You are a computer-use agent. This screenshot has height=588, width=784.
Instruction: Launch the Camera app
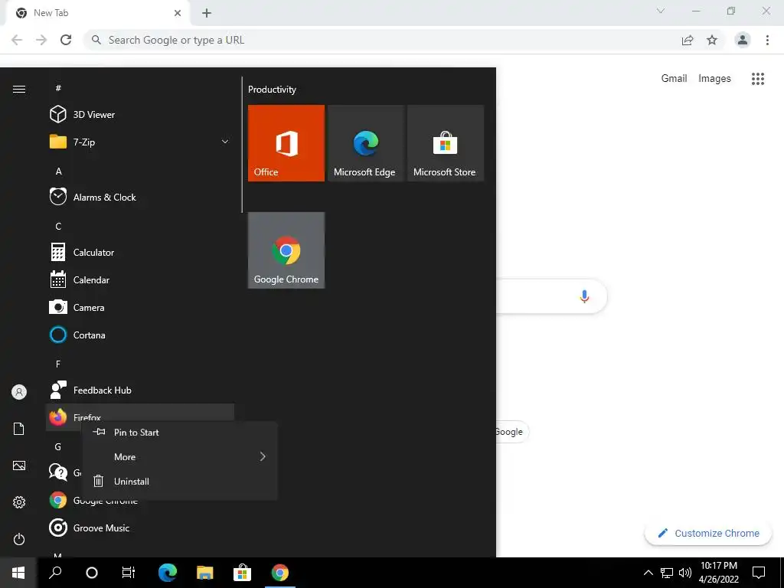click(140, 308)
